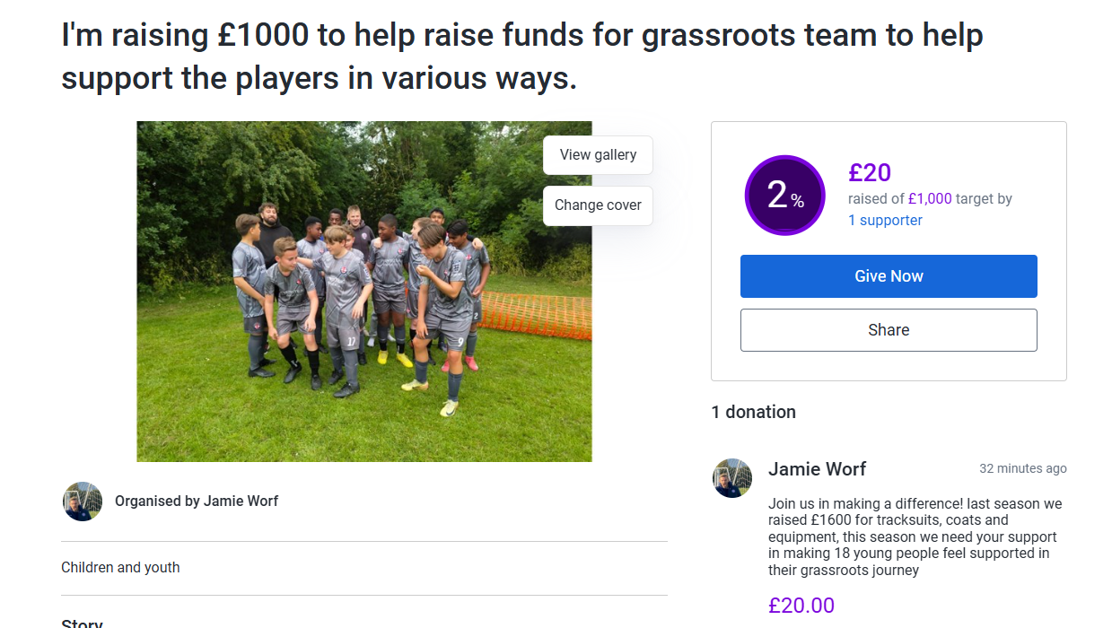Click the Story section heading

click(82, 624)
